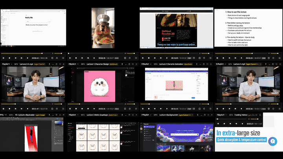Stop the lecture outline video player
The image size is (283, 159).
223,58
